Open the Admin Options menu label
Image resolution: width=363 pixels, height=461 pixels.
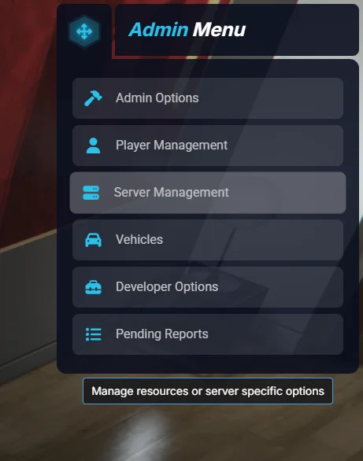point(157,98)
